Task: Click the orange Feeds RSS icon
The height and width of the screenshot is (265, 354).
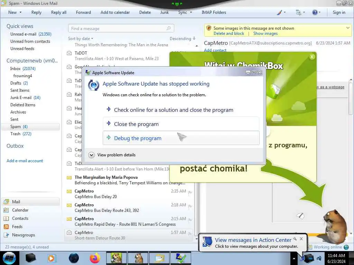Action: click(6, 226)
